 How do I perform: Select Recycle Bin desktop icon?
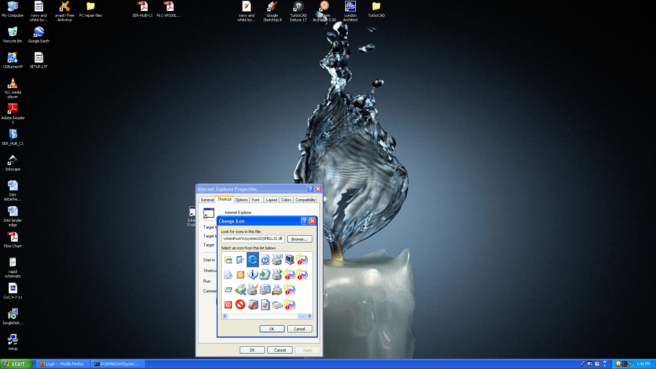[13, 35]
